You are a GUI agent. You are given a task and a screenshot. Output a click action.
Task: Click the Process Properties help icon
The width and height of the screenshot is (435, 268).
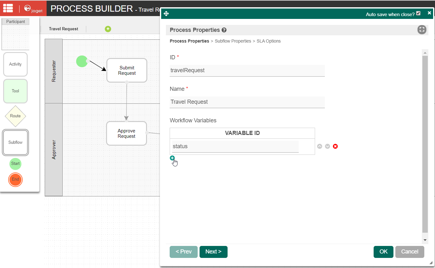(224, 30)
